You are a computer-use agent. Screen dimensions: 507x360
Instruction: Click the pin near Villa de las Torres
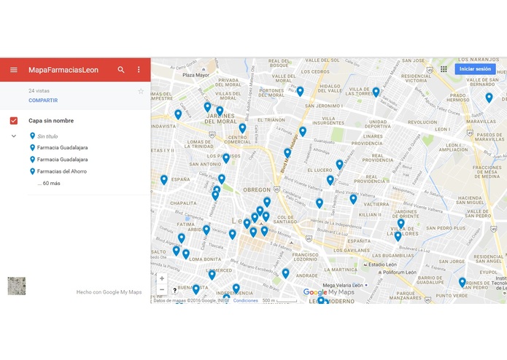coord(376,92)
